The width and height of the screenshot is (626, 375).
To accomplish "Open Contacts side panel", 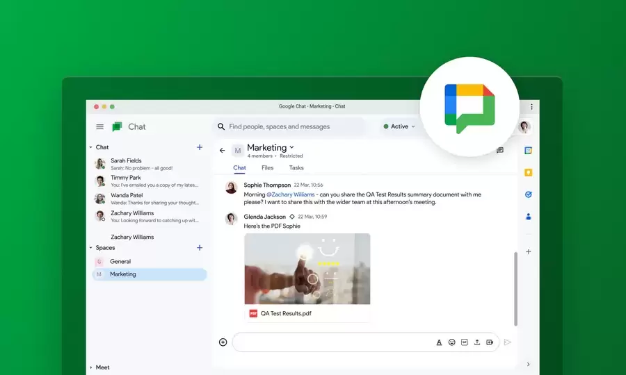I will 528,217.
